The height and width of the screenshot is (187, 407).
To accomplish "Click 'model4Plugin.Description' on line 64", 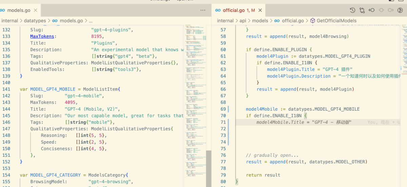I will [299, 76].
